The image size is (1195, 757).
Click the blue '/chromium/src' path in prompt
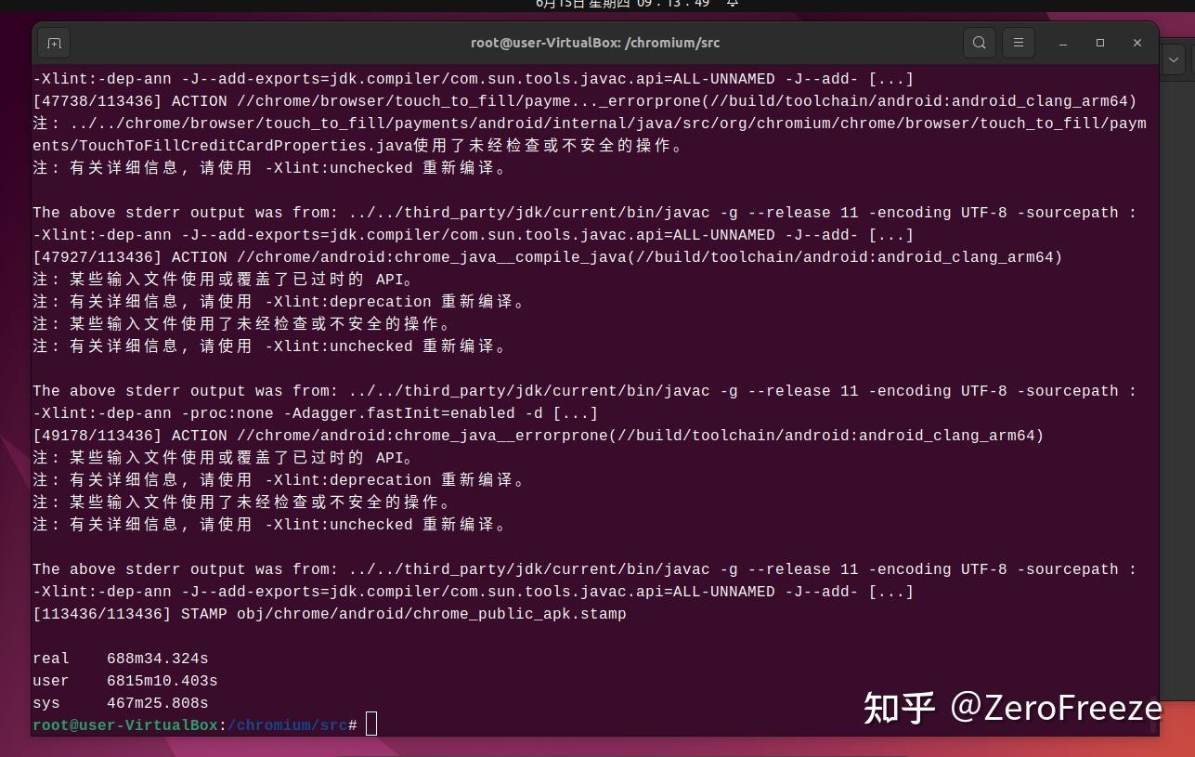point(285,725)
